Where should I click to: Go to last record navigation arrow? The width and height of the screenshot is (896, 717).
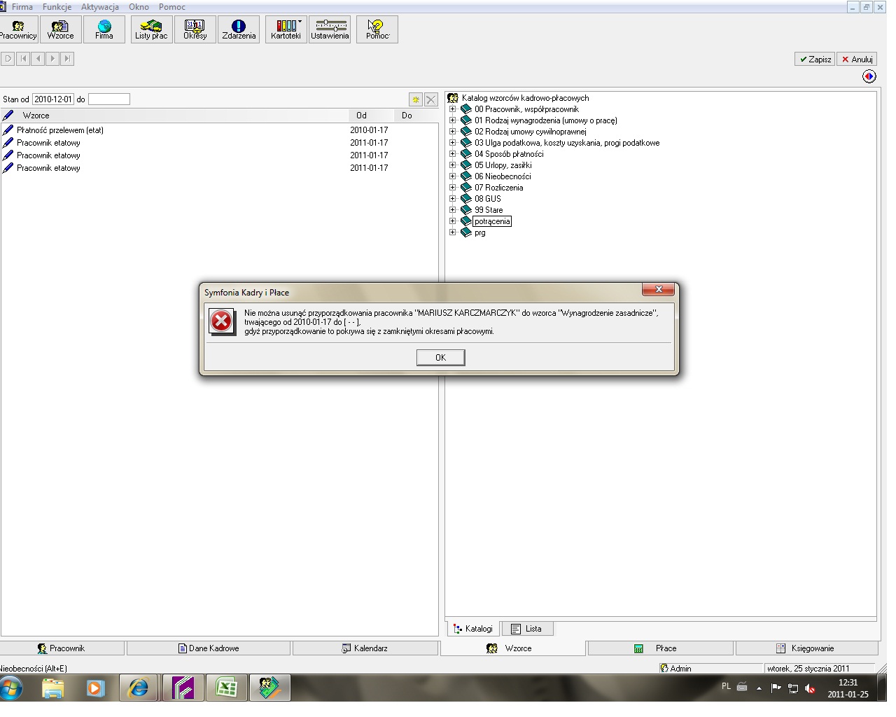tap(67, 59)
